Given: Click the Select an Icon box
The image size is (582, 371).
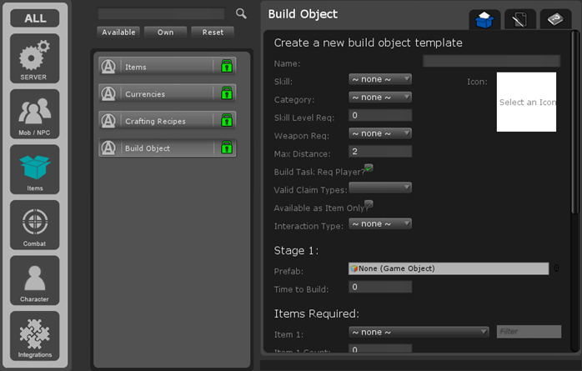Looking at the screenshot, I should coord(526,102).
